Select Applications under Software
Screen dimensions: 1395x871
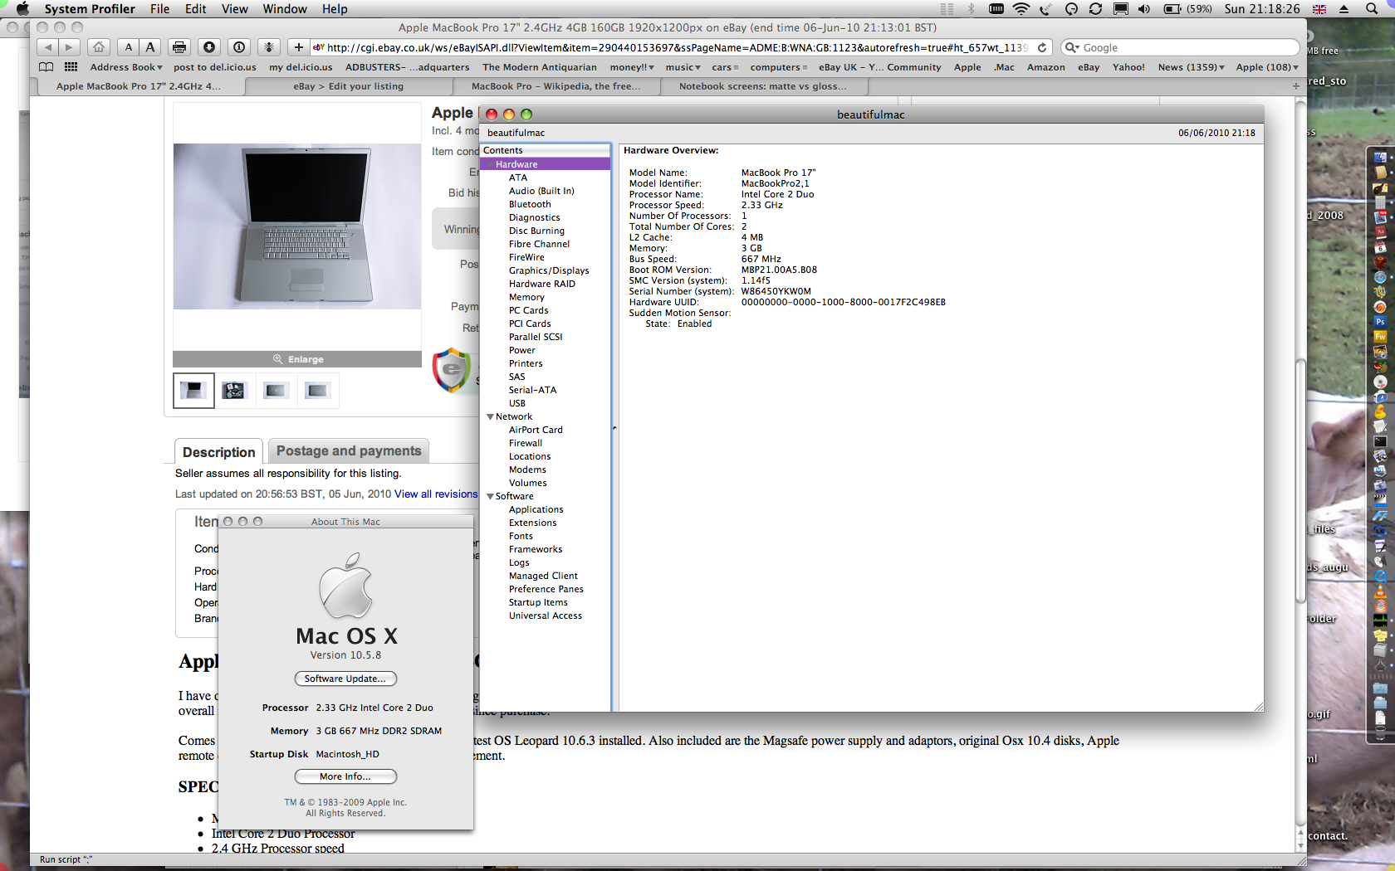[x=536, y=509]
